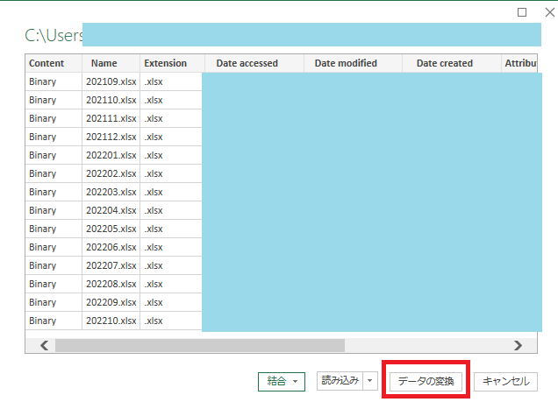
Task: Click the キャンセル button
Action: tap(505, 381)
